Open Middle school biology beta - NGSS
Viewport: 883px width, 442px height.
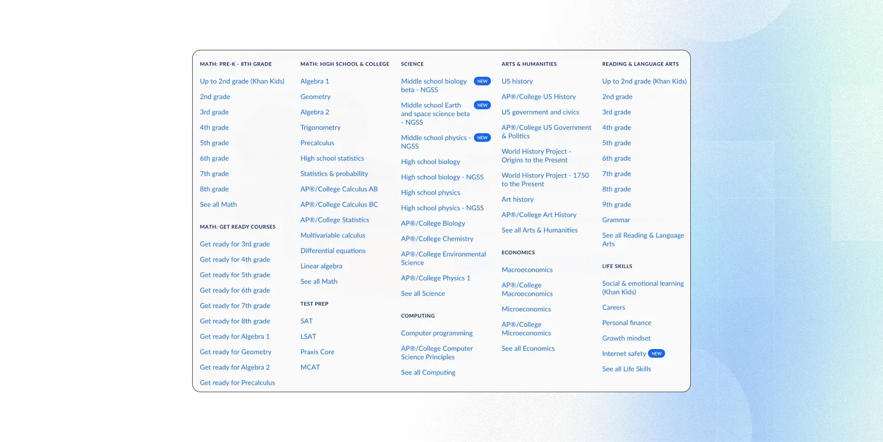(x=434, y=86)
